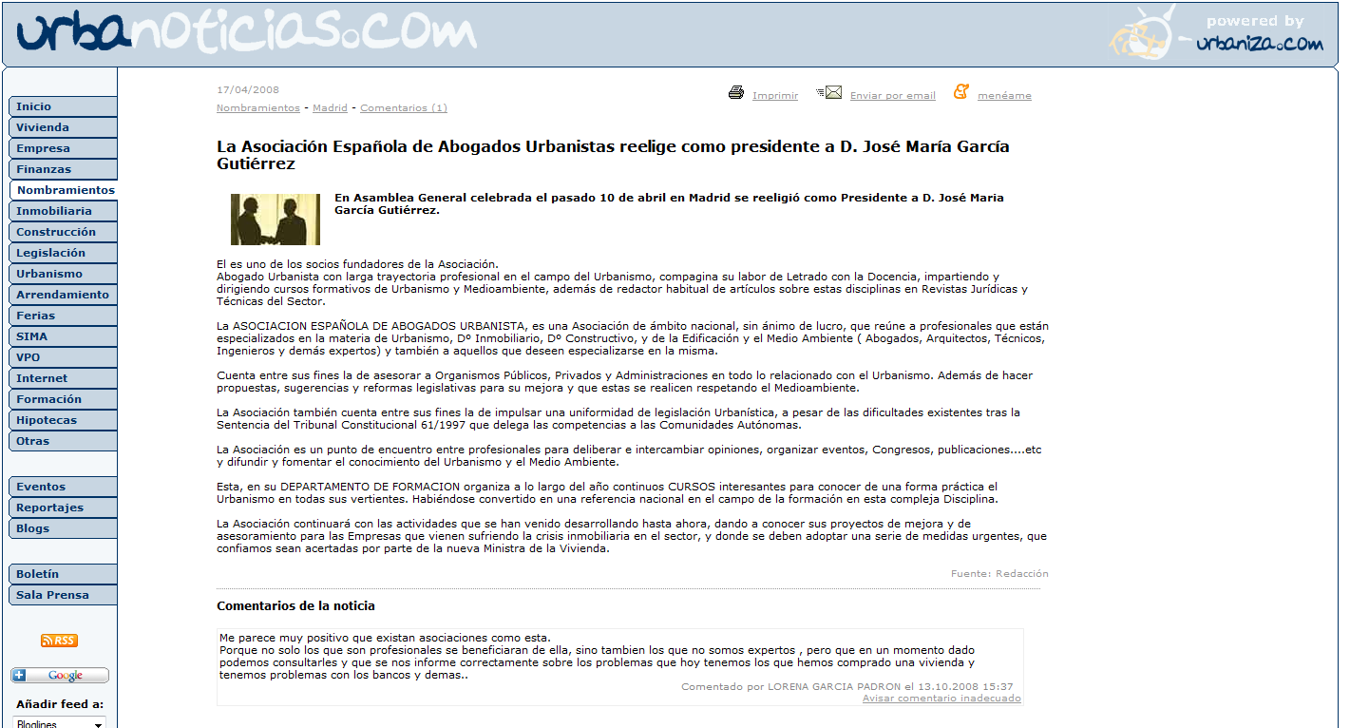The width and height of the screenshot is (1350, 728).
Task: Go to the Hipotecas section
Action: click(47, 420)
